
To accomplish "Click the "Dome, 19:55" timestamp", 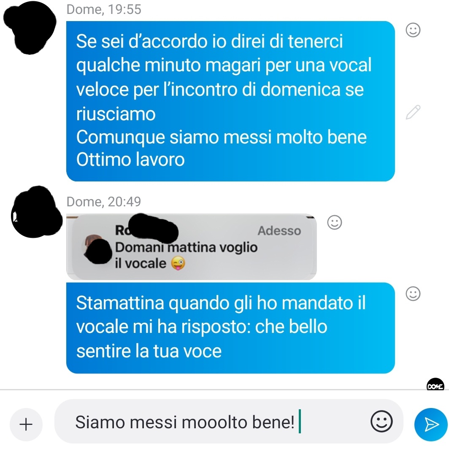I will pyautogui.click(x=104, y=9).
